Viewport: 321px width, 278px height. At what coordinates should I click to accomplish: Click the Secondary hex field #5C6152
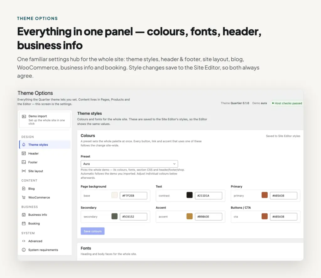133,217
